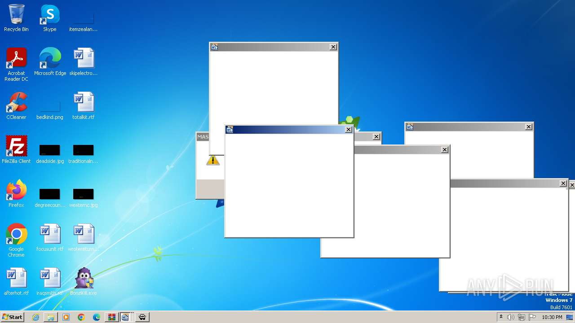575x323 pixels.
Task: Open Windows Media Player from taskbar
Action: coord(66,317)
